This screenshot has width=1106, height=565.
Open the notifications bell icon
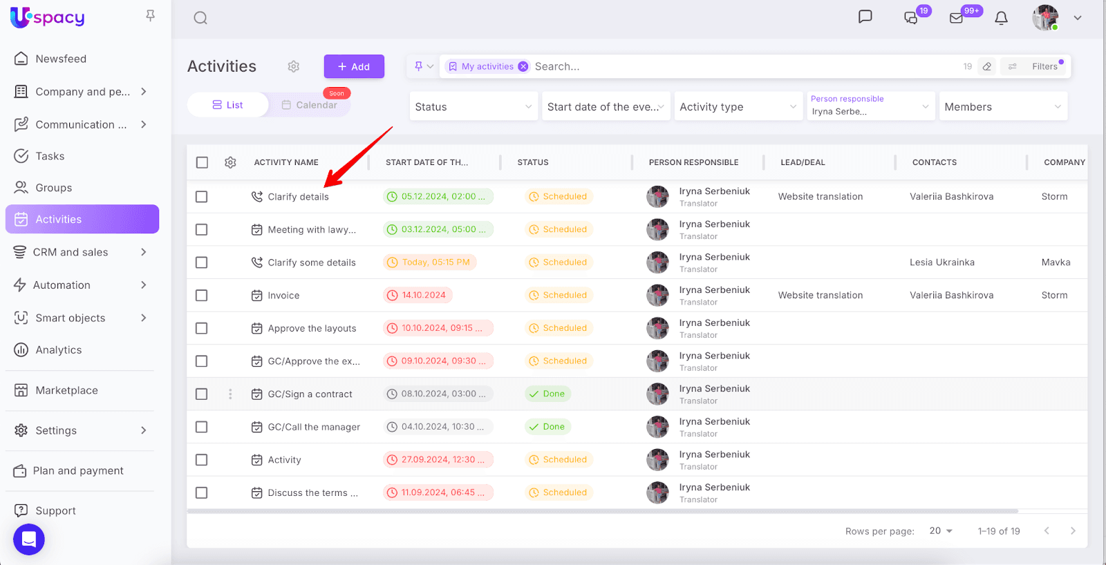(x=1001, y=18)
